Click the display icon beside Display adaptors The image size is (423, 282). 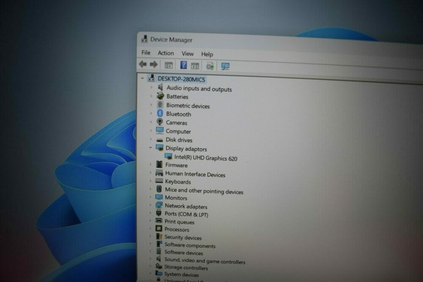click(159, 148)
